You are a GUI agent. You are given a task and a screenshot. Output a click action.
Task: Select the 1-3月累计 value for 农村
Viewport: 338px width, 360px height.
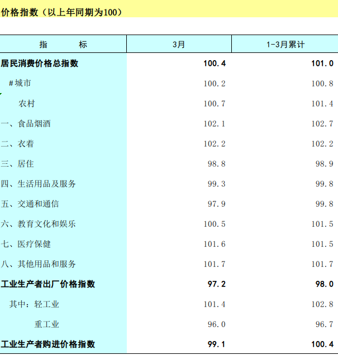(322, 104)
